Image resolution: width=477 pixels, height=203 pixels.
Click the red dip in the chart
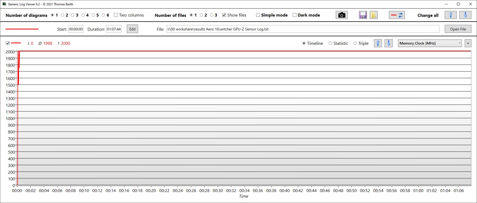[18, 68]
